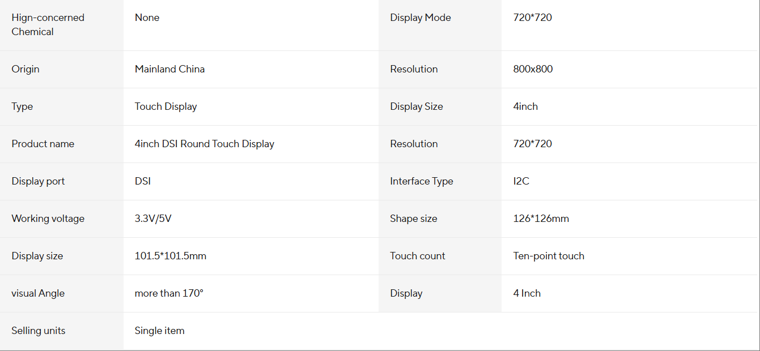Select the "800x800" resolution value
This screenshot has height=351, width=760.
click(533, 69)
